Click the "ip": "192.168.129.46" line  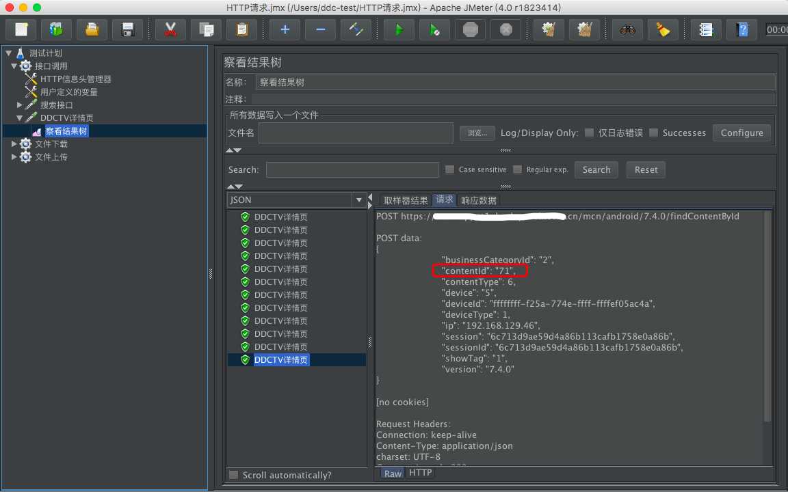[490, 325]
